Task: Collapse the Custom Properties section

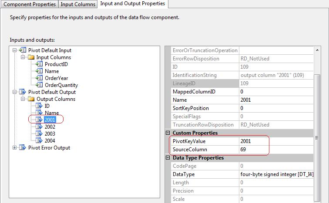Action: click(168, 133)
